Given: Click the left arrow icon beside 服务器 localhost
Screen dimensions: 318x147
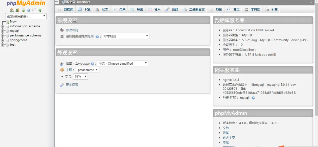Looking at the screenshot, I should point(57,2).
